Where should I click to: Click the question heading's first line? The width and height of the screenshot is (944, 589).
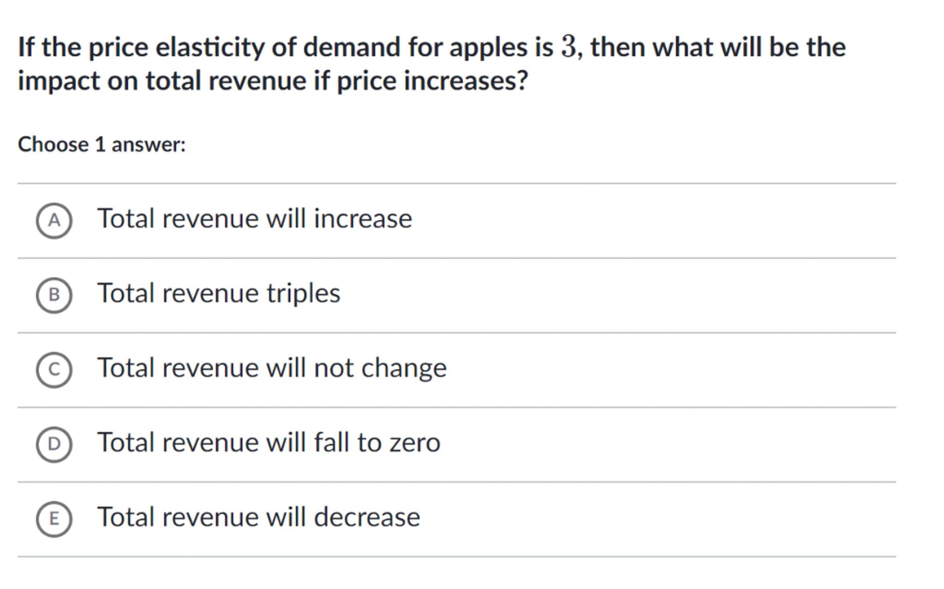pyautogui.click(x=431, y=47)
